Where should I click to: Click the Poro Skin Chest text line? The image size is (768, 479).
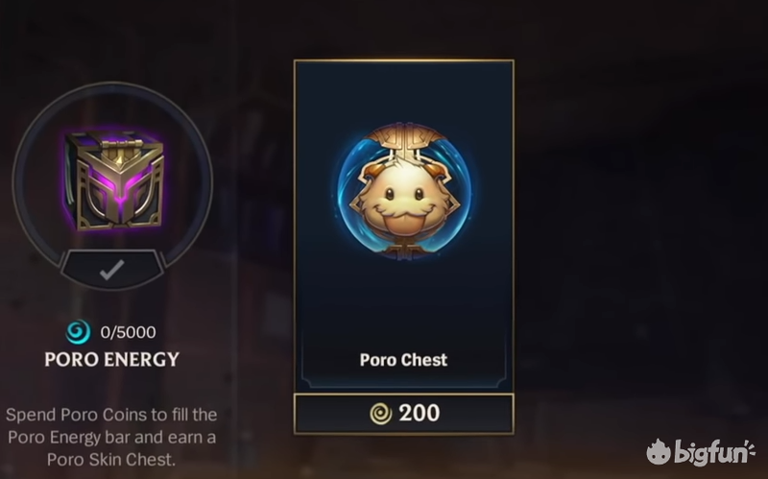(x=111, y=460)
